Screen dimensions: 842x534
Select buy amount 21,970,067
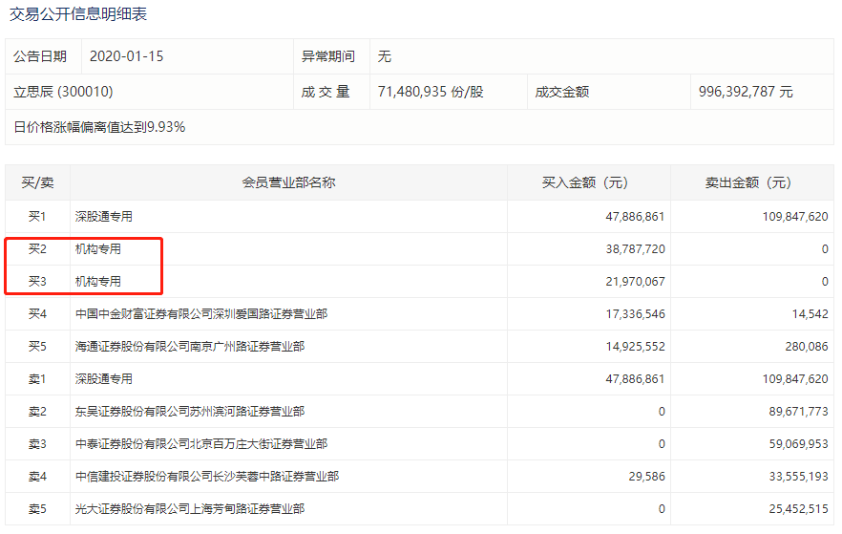(x=635, y=282)
